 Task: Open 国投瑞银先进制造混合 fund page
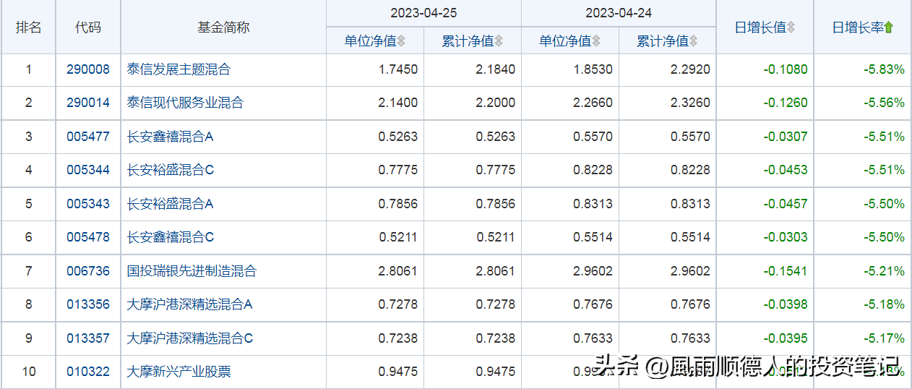pyautogui.click(x=192, y=271)
